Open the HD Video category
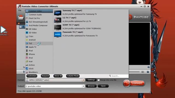 pyautogui.click(x=39, y=29)
